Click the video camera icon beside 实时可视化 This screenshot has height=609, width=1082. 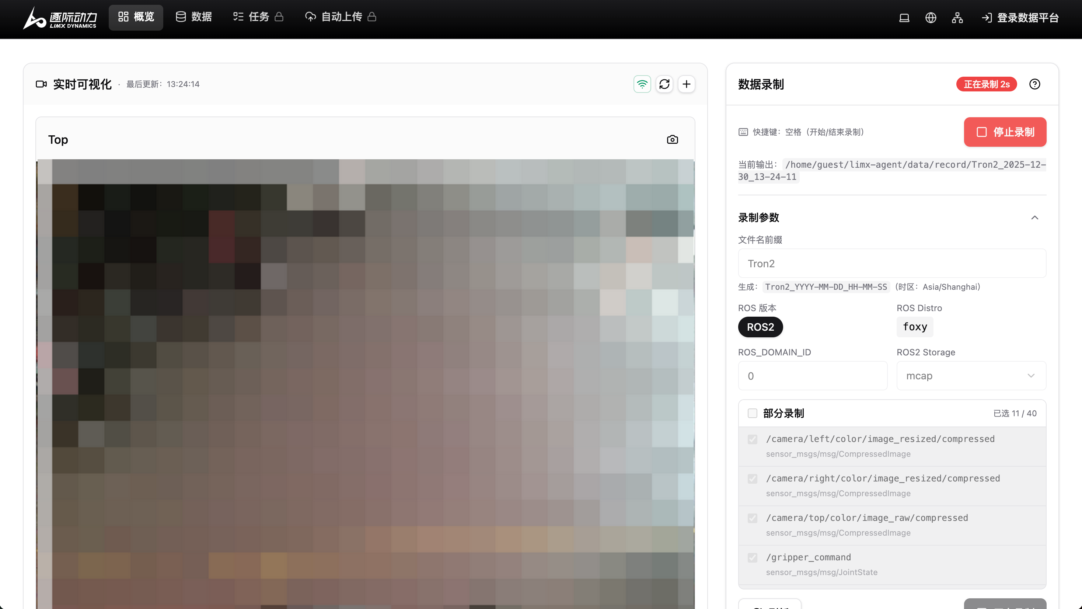click(41, 84)
